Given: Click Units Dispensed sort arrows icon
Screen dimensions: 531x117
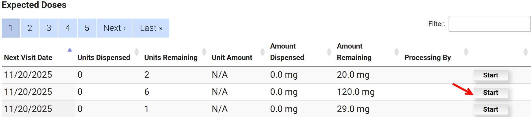Looking at the screenshot, I should tap(137, 52).
